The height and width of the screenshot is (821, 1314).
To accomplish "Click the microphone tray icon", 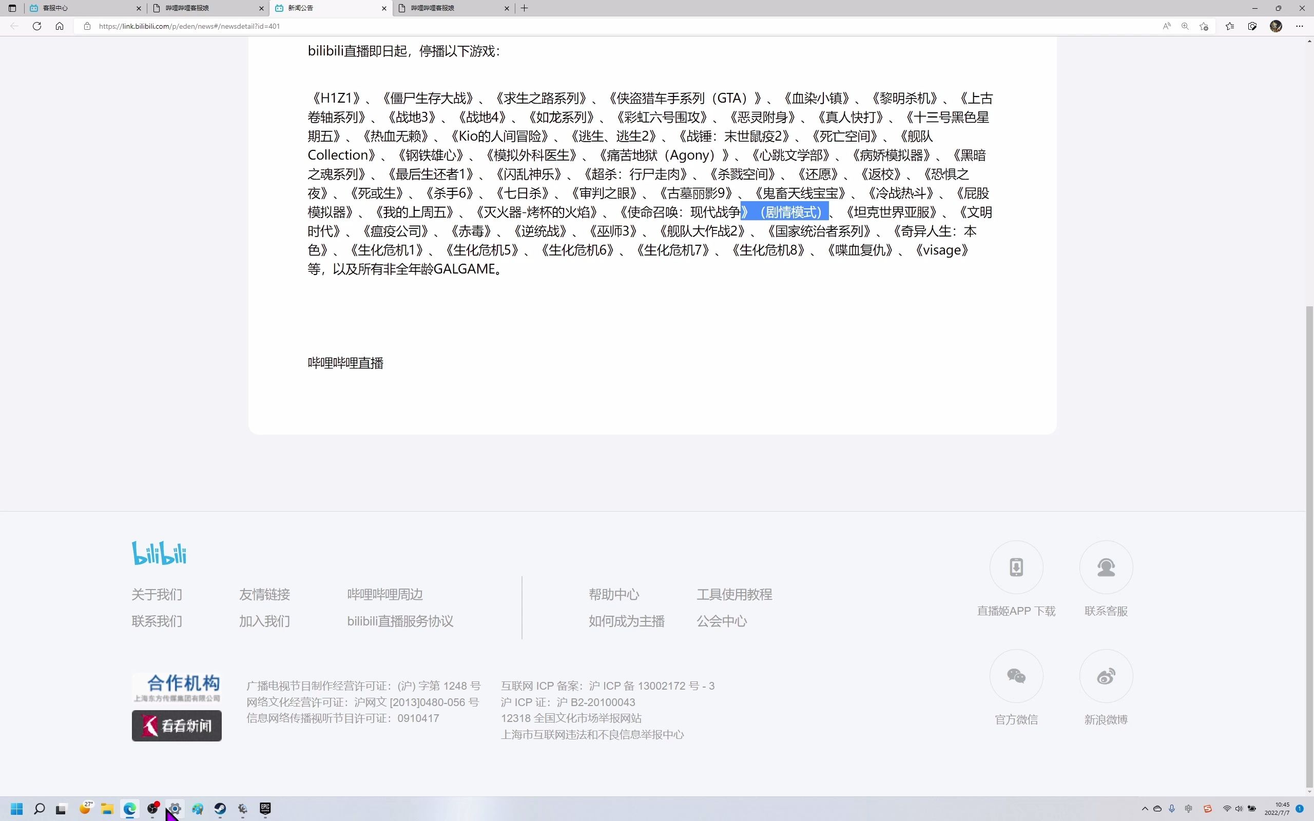I will 1172,809.
